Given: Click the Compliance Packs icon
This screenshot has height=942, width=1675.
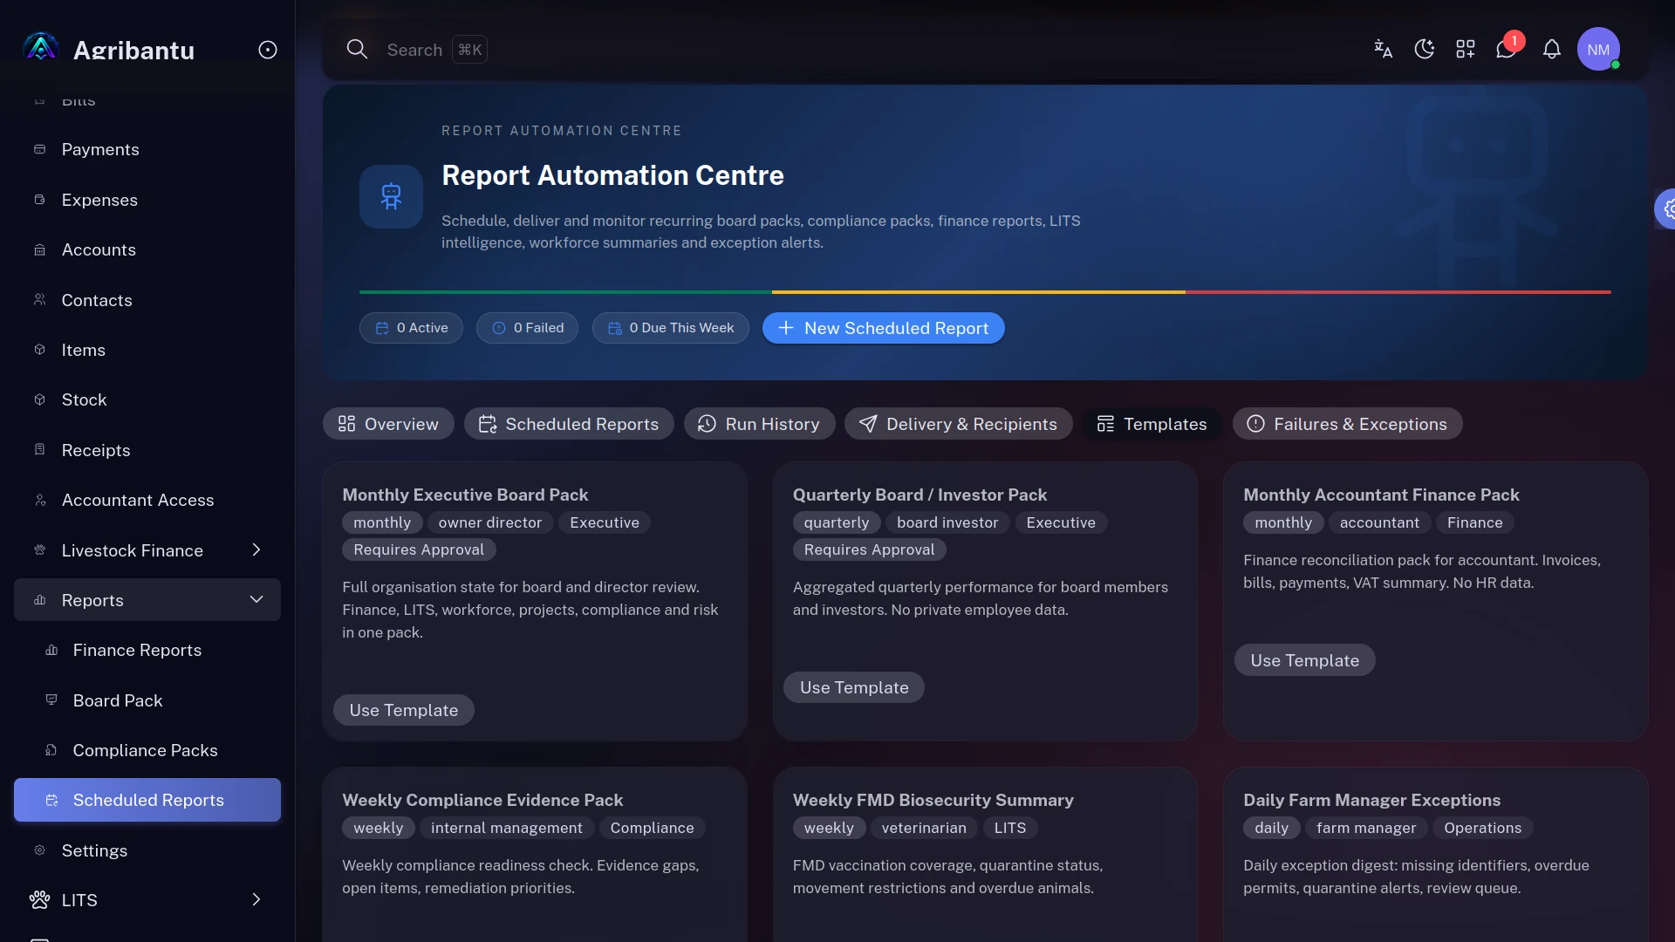Looking at the screenshot, I should point(51,750).
